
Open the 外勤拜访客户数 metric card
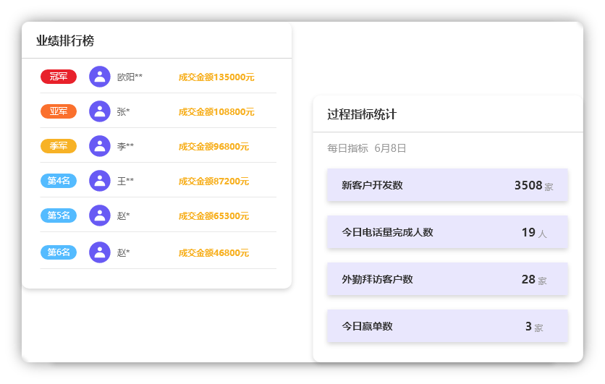447,279
